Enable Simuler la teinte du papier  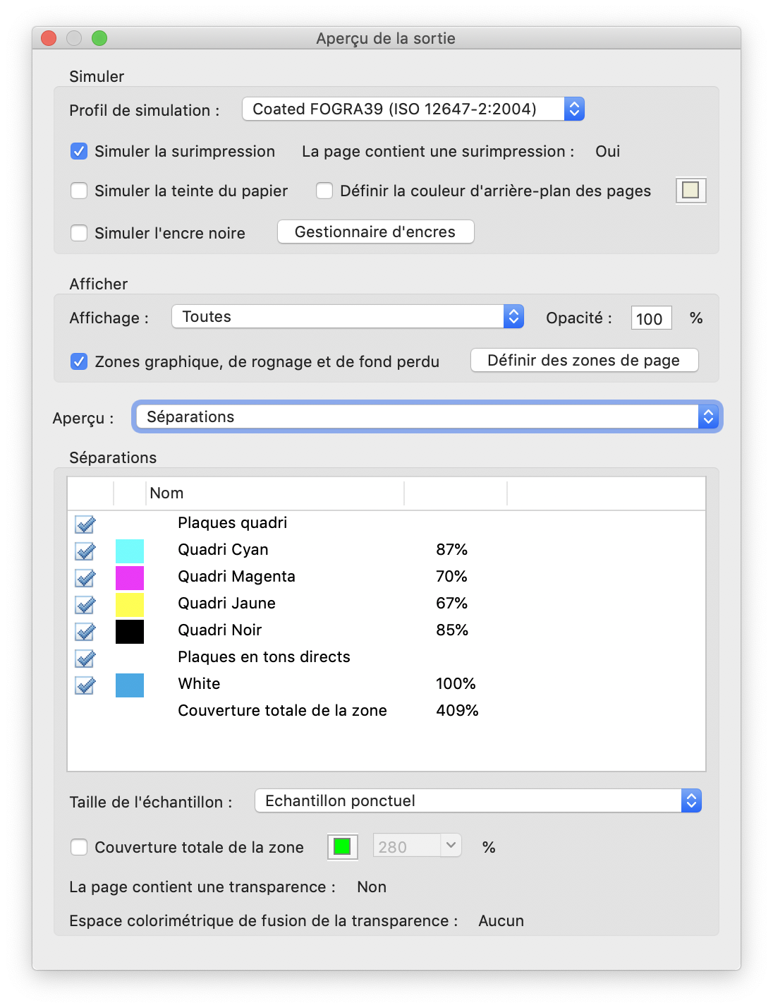pos(79,191)
